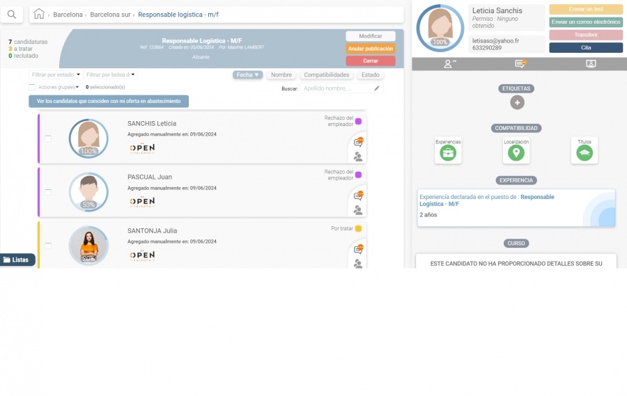Open comments icon for SANTONJA Julia

coord(358,249)
